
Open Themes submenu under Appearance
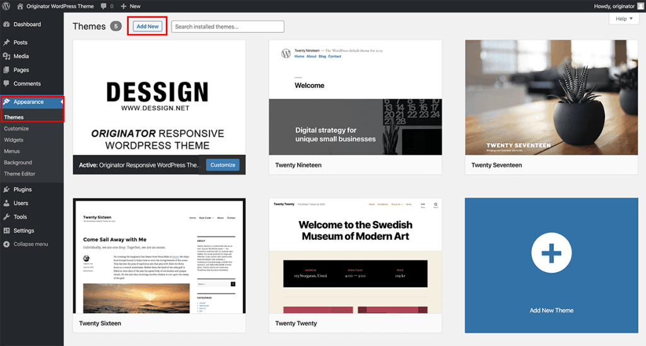14,117
